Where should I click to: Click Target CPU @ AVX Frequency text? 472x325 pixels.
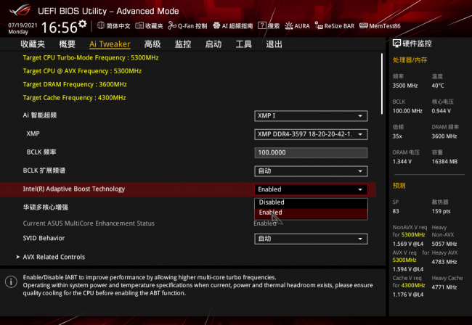82,71
